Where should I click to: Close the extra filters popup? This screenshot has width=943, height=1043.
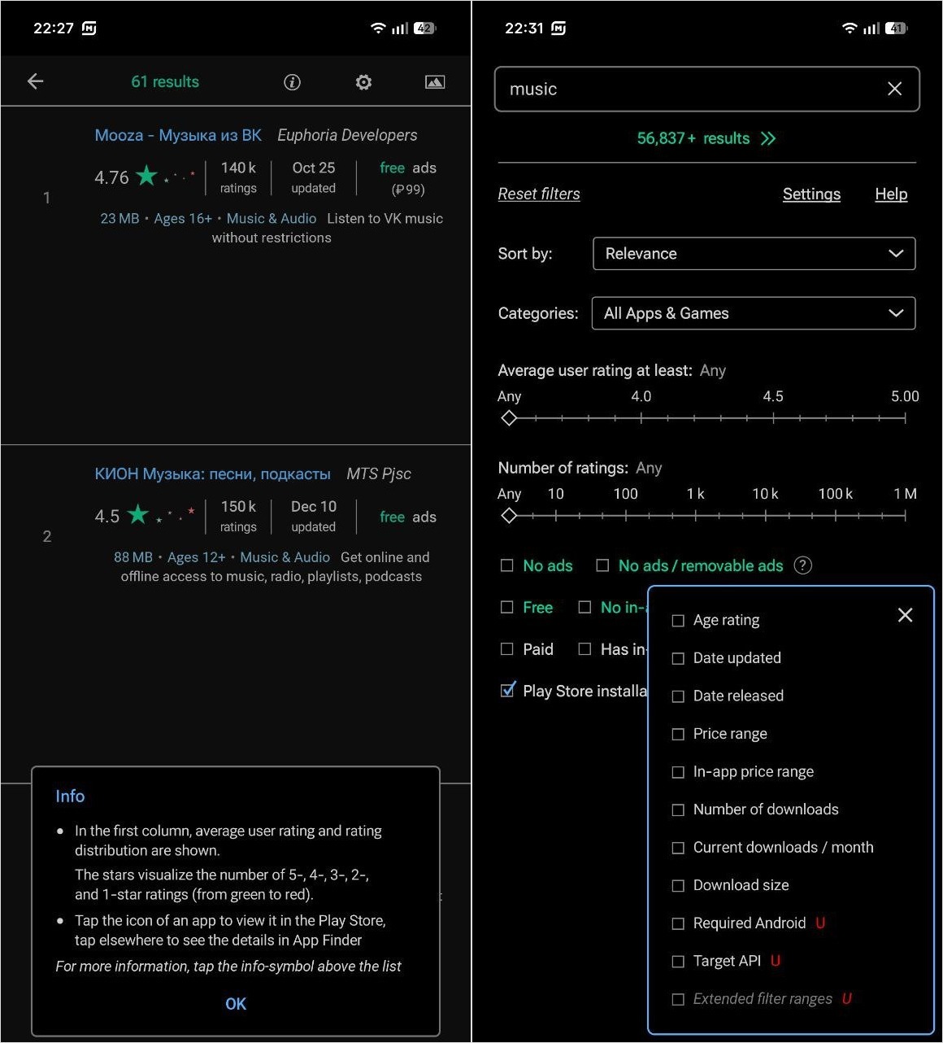pyautogui.click(x=905, y=615)
